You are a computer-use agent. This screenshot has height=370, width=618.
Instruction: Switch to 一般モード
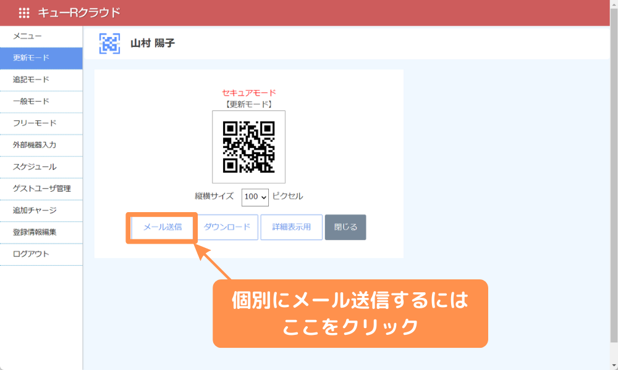click(41, 102)
